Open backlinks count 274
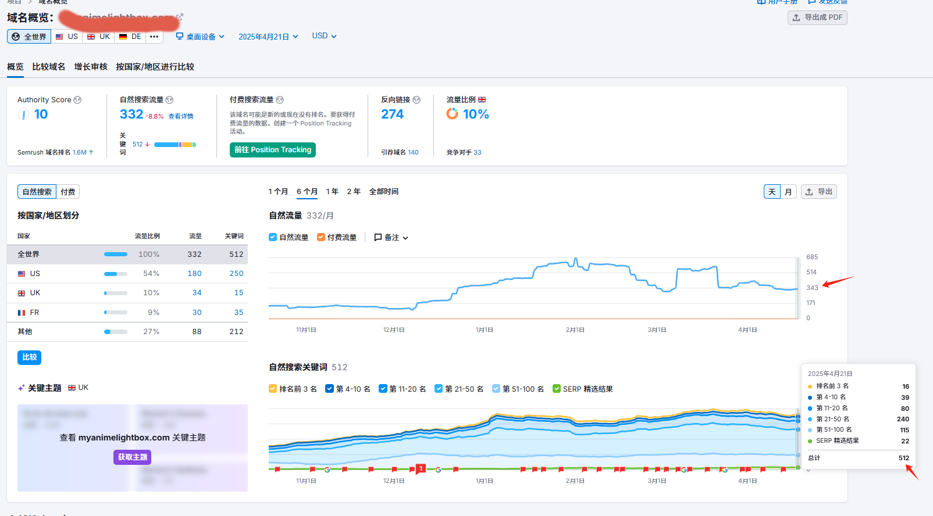This screenshot has width=933, height=516. pyautogui.click(x=392, y=114)
